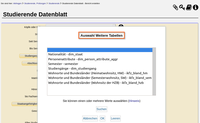Open the Studierende breadcrumb link

(54, 3)
